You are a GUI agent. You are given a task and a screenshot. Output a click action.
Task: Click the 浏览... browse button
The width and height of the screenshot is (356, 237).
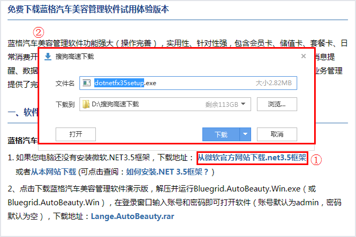277,104
